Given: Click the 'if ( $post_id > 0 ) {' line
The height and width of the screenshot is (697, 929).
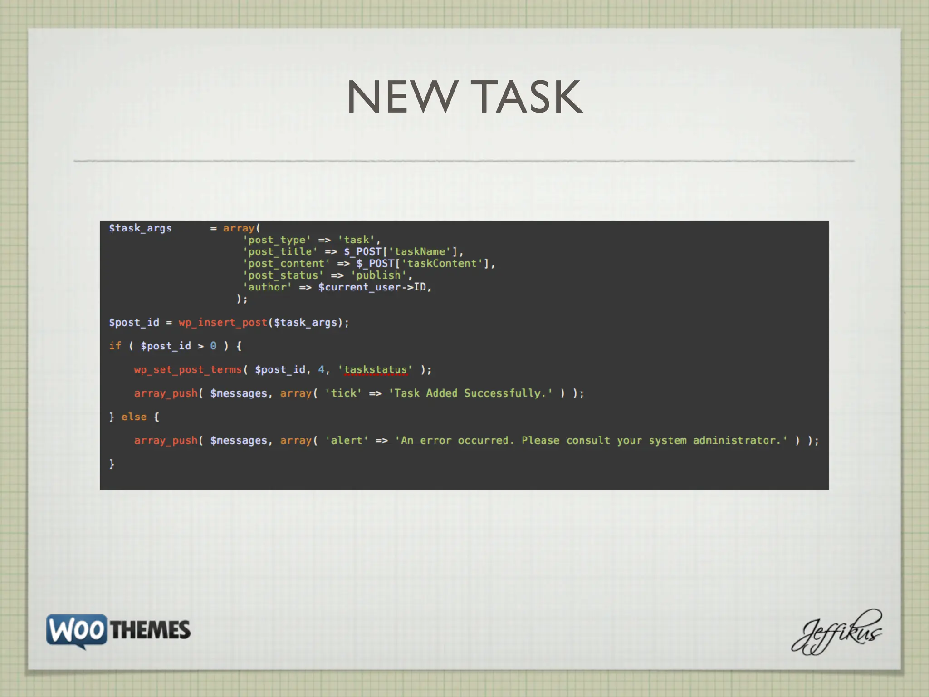Looking at the screenshot, I should pos(176,346).
